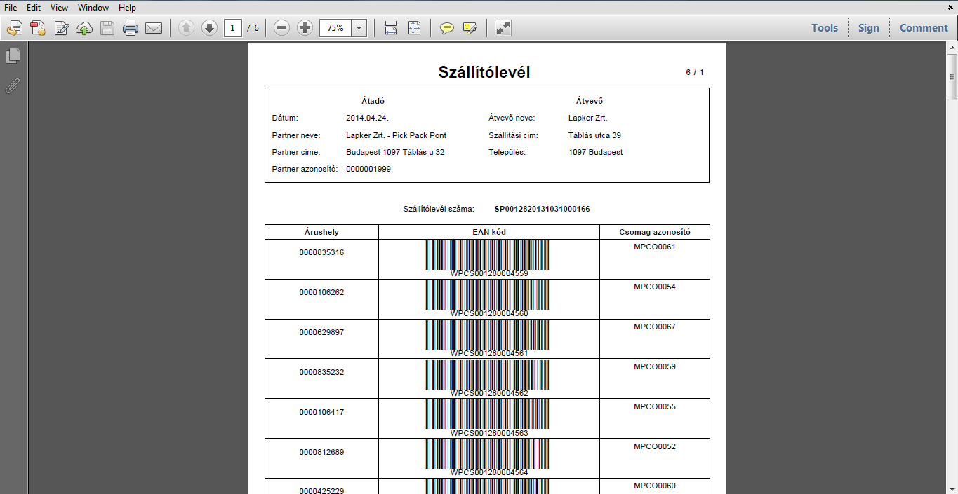The image size is (958, 494).
Task: Open the Page Thumbnails panel
Action: (13, 55)
